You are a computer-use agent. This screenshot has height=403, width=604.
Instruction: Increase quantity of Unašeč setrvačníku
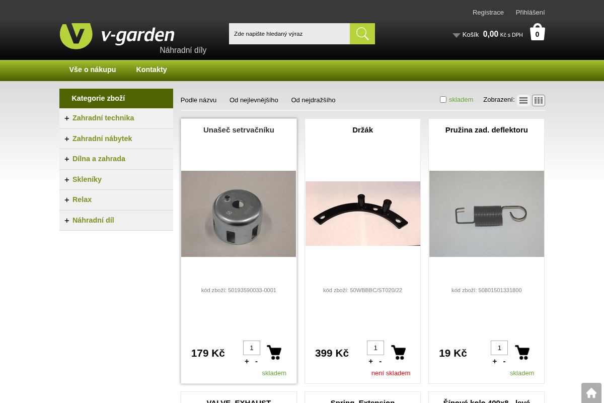click(x=247, y=361)
